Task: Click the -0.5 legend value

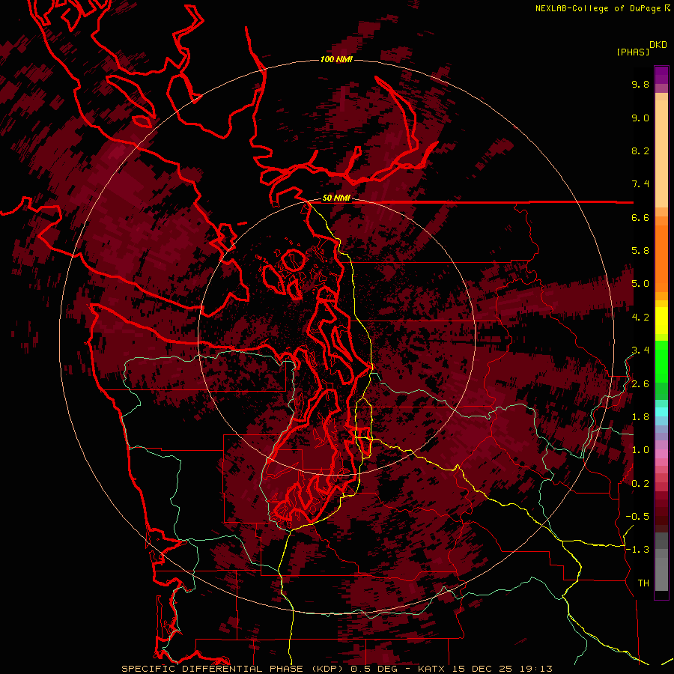Action: point(637,517)
